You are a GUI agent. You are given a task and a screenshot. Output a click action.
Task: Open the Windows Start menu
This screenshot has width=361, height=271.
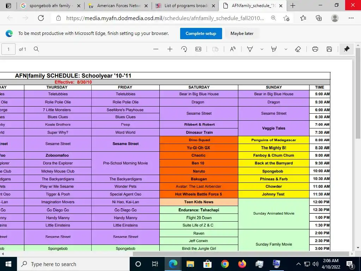tap(8, 264)
